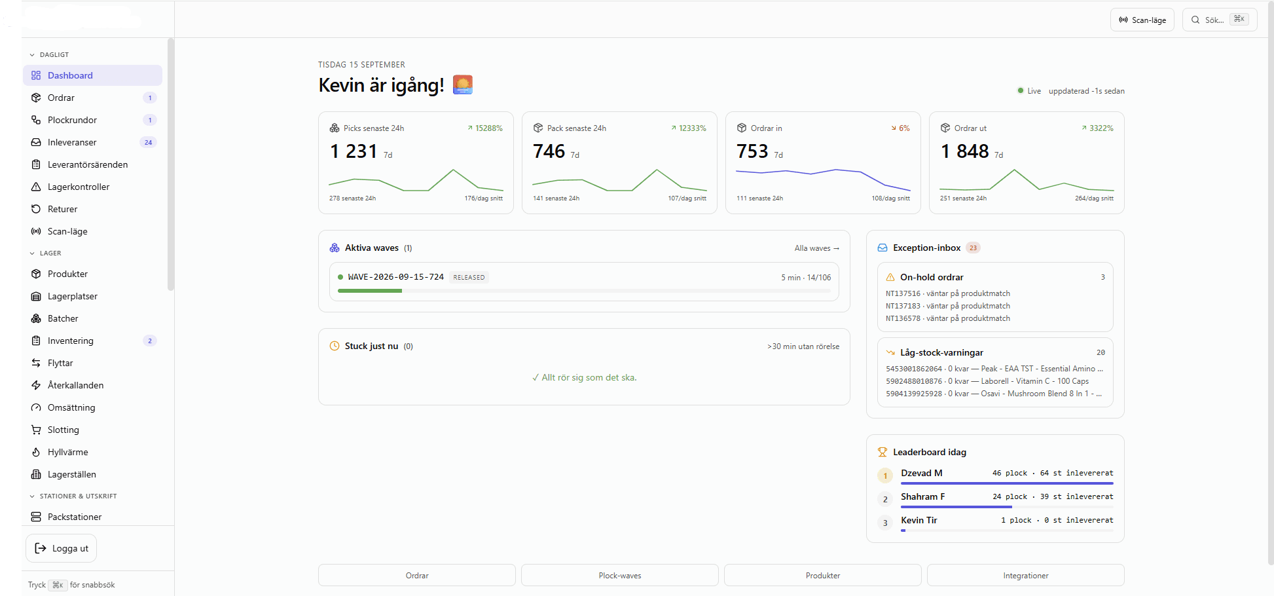Click the Lagerställen building icon
The height and width of the screenshot is (596, 1274).
(x=36, y=474)
